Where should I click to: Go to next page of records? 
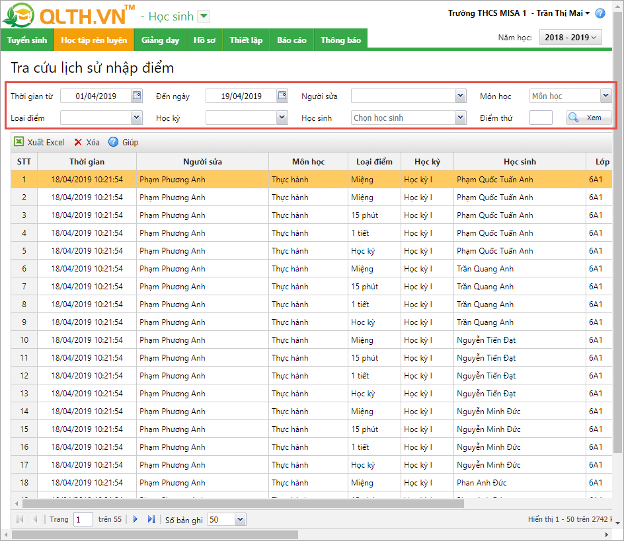(136, 519)
